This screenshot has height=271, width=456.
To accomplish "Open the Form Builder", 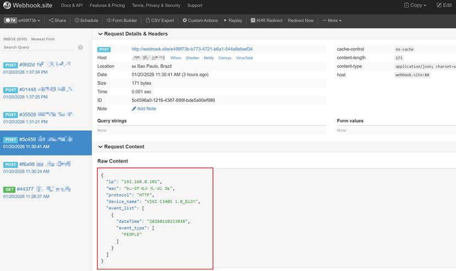I will [x=122, y=21].
